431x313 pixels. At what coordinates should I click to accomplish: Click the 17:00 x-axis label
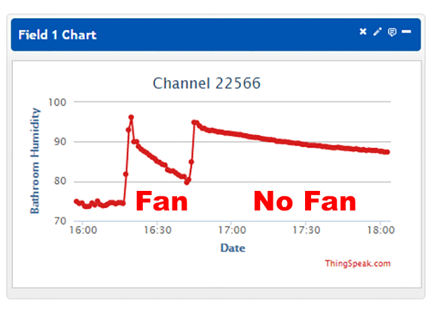pos(232,230)
